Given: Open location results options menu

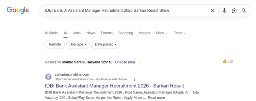Looking at the screenshot, I should (x=141, y=62).
